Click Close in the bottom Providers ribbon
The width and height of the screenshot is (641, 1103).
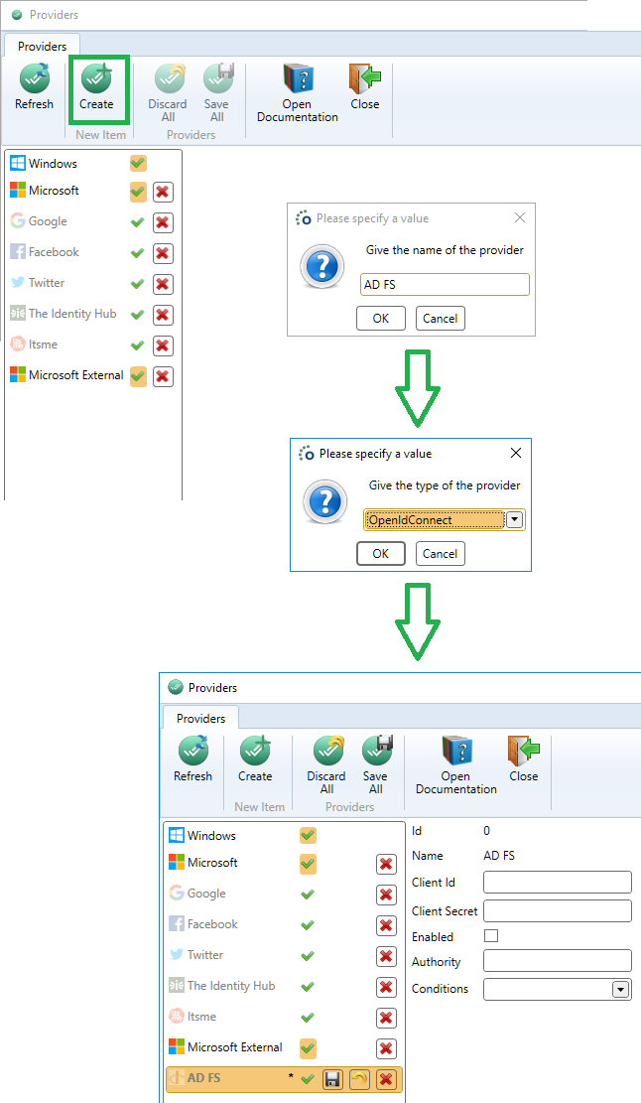524,759
